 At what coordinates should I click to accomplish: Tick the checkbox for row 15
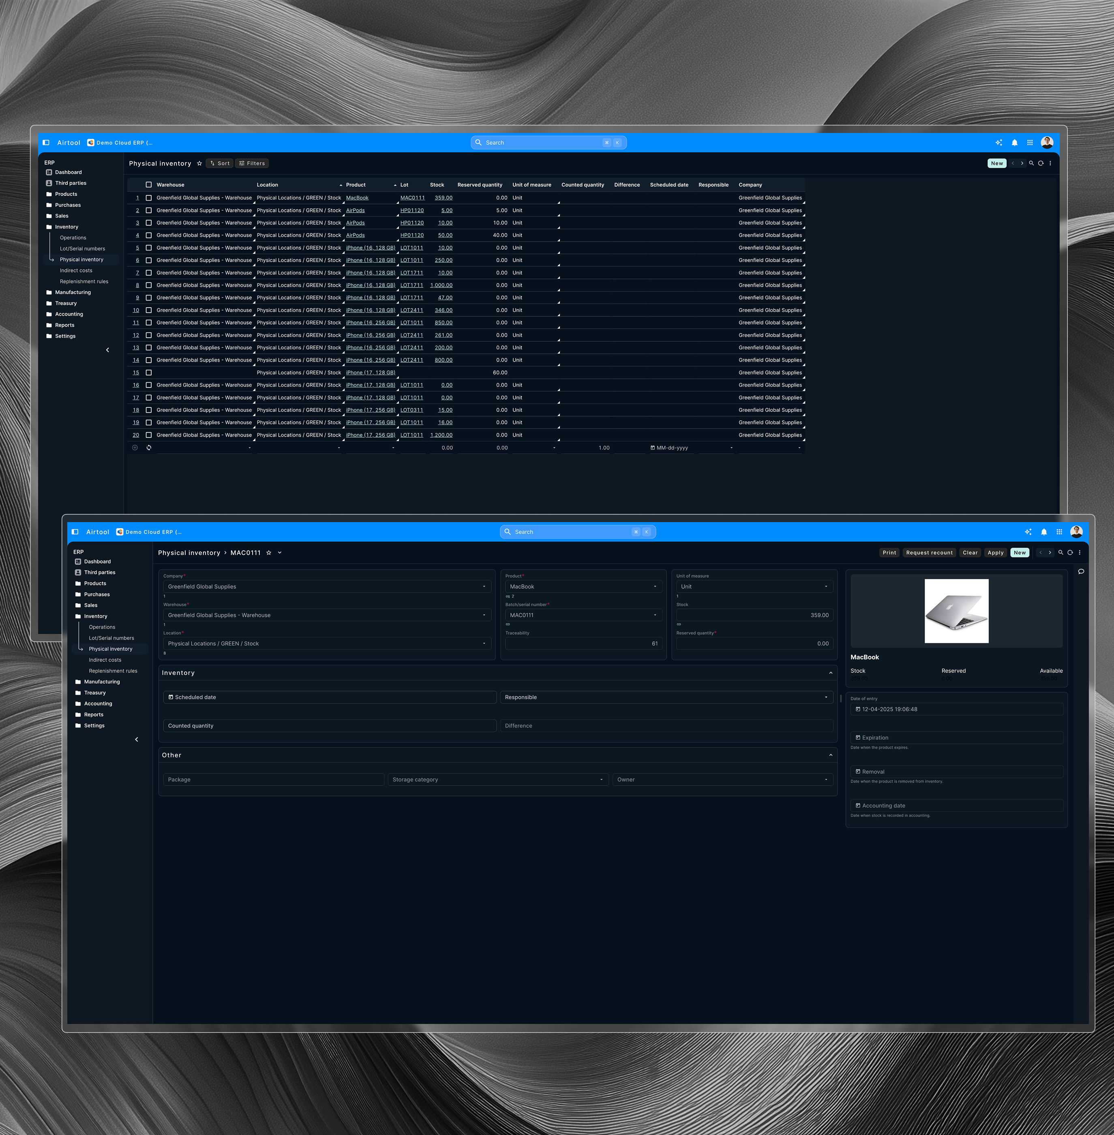[149, 373]
